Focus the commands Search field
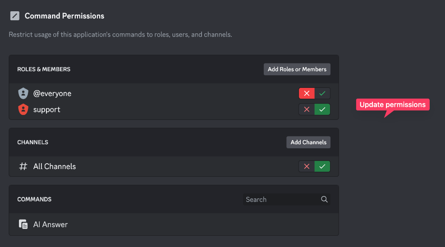The image size is (445, 247). point(286,199)
